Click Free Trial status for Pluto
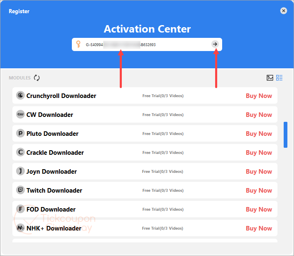The image size is (294, 256). (163, 134)
